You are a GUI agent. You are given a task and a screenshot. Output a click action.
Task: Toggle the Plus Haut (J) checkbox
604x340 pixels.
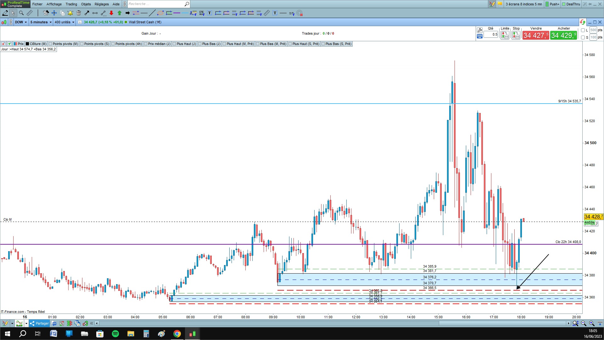tap(174, 44)
